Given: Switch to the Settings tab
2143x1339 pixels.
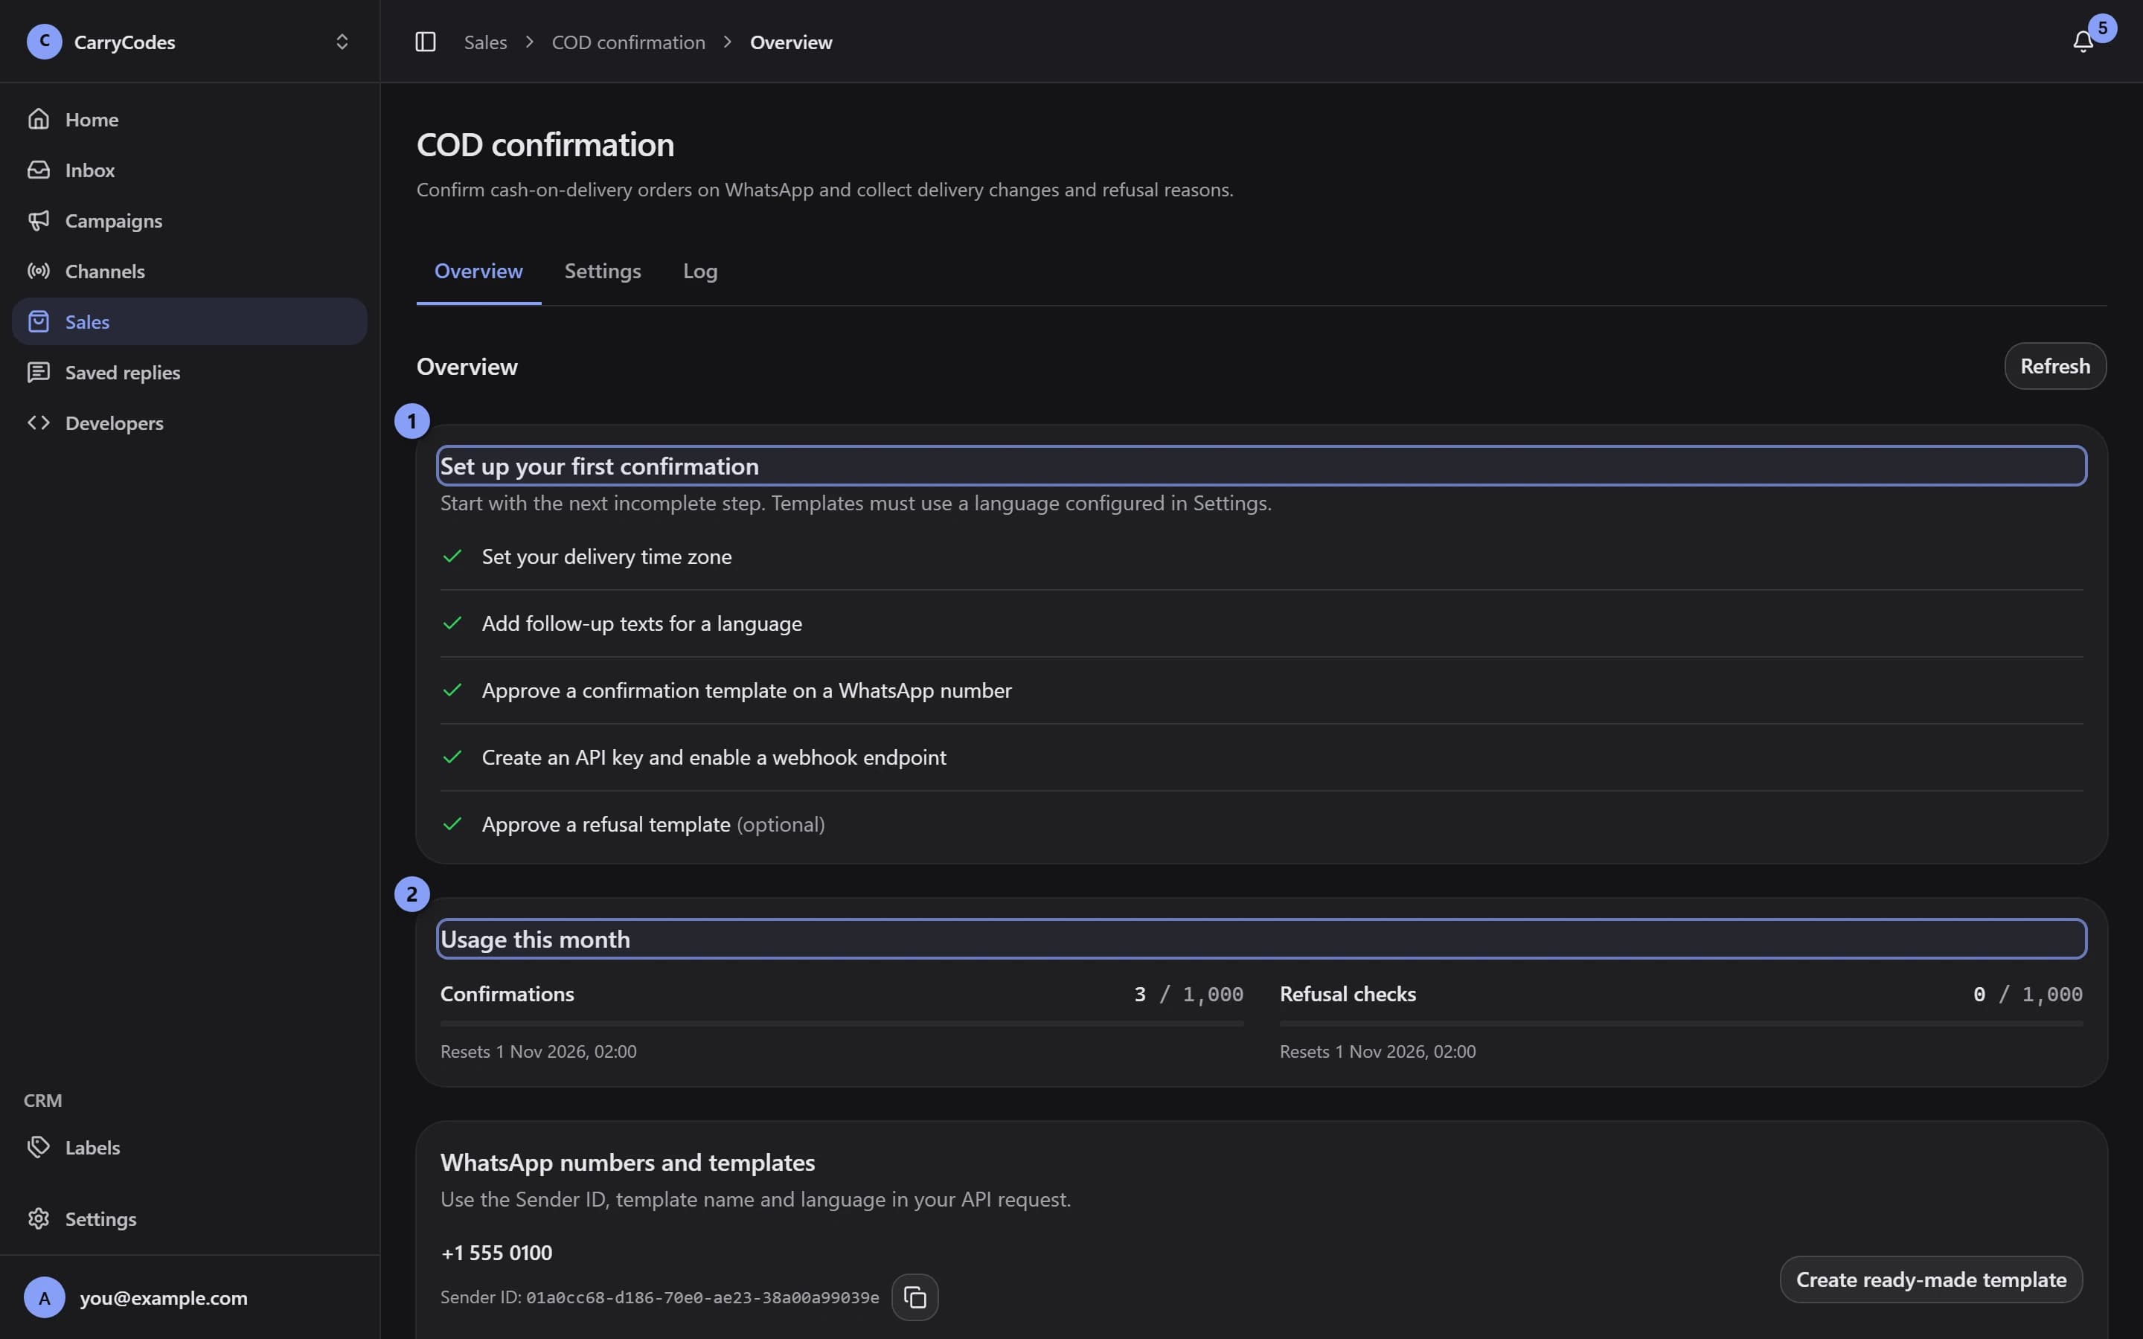Looking at the screenshot, I should pos(602,271).
